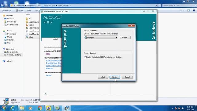197x111 pixels.
Task: Open the Details link in Media Browser
Action: (x=48, y=75)
